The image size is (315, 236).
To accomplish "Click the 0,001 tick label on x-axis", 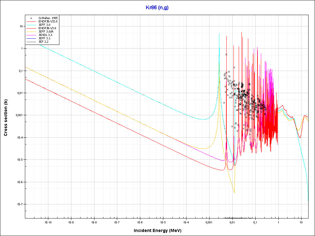I will coord(209,222).
